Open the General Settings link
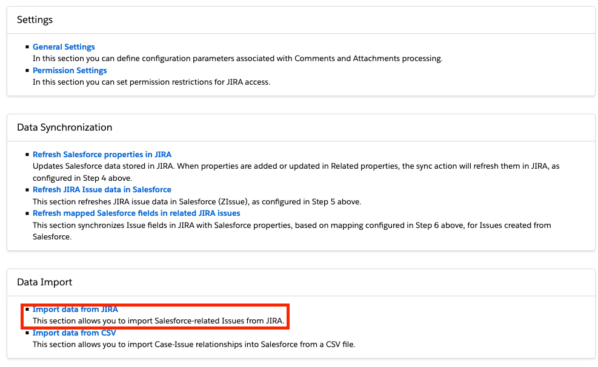598x367 pixels. 64,47
